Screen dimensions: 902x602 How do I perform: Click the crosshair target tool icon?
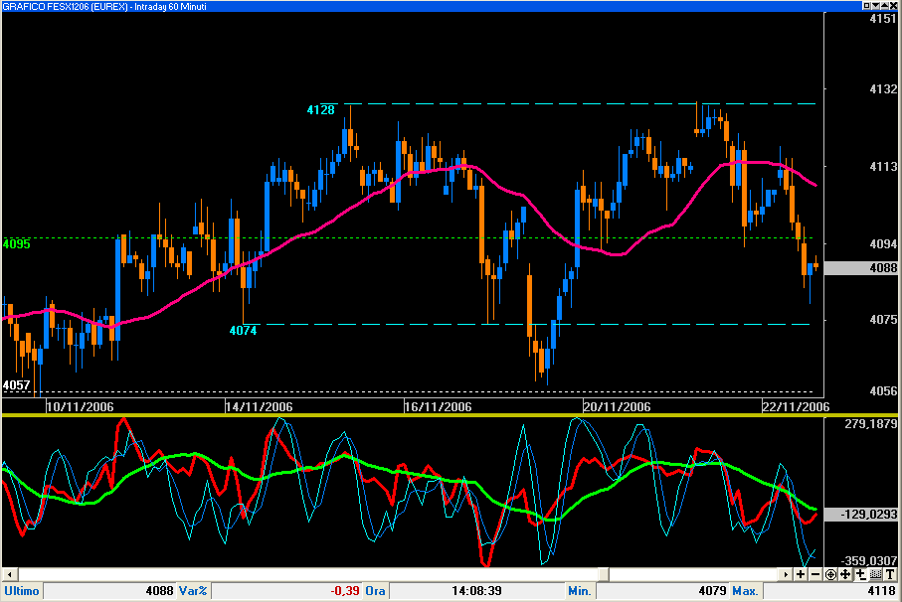830,574
